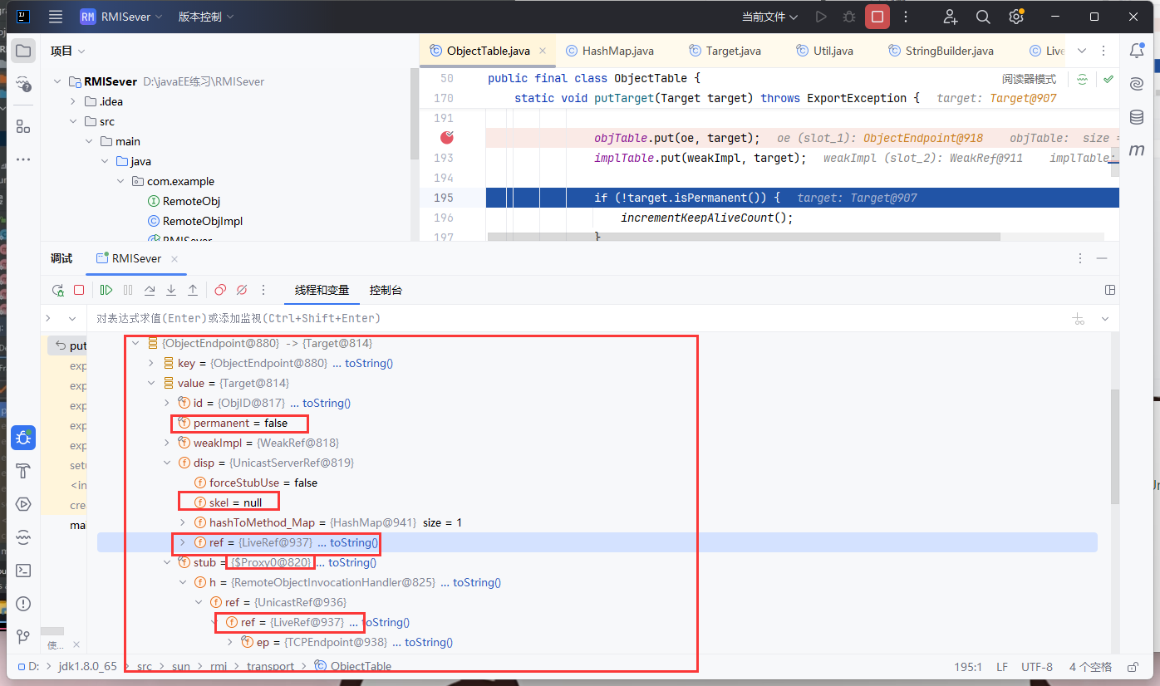
Task: Click the Step Into debug icon
Action: [x=171, y=290]
